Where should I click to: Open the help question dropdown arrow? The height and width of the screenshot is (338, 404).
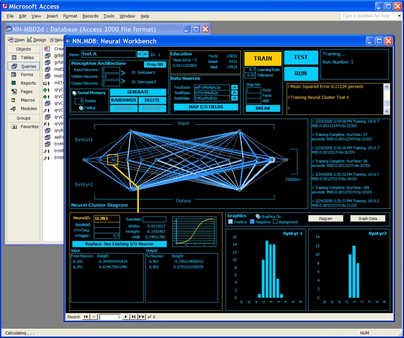click(399, 16)
